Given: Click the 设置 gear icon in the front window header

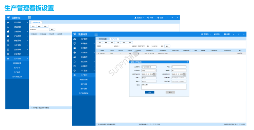Looking at the screenshot, I should pos(225,34).
